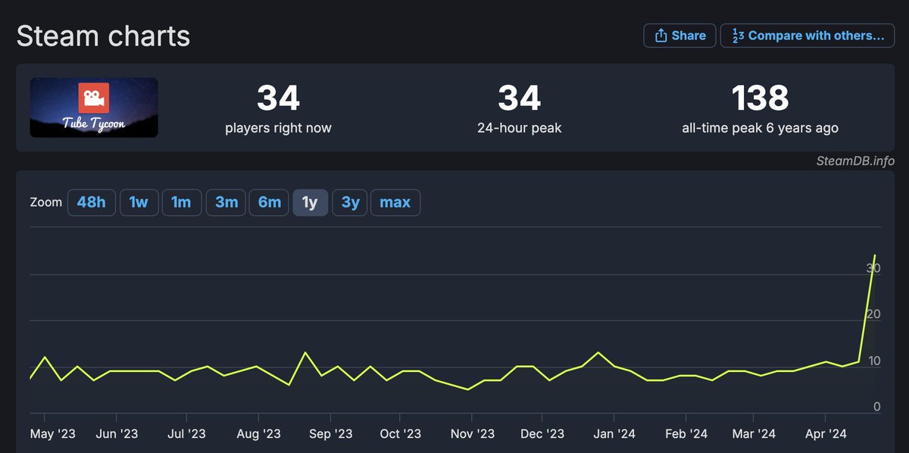Viewport: 909px width, 453px height.
Task: Open the Share dialog
Action: (x=679, y=35)
